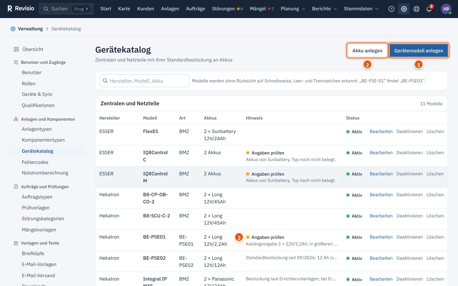Click the support lifebuoy icon

(x=416, y=9)
